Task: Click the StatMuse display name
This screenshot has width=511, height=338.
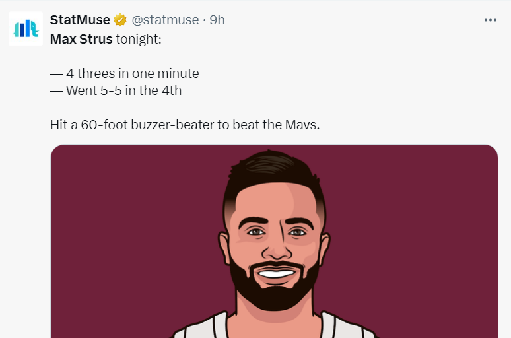Action: point(80,20)
